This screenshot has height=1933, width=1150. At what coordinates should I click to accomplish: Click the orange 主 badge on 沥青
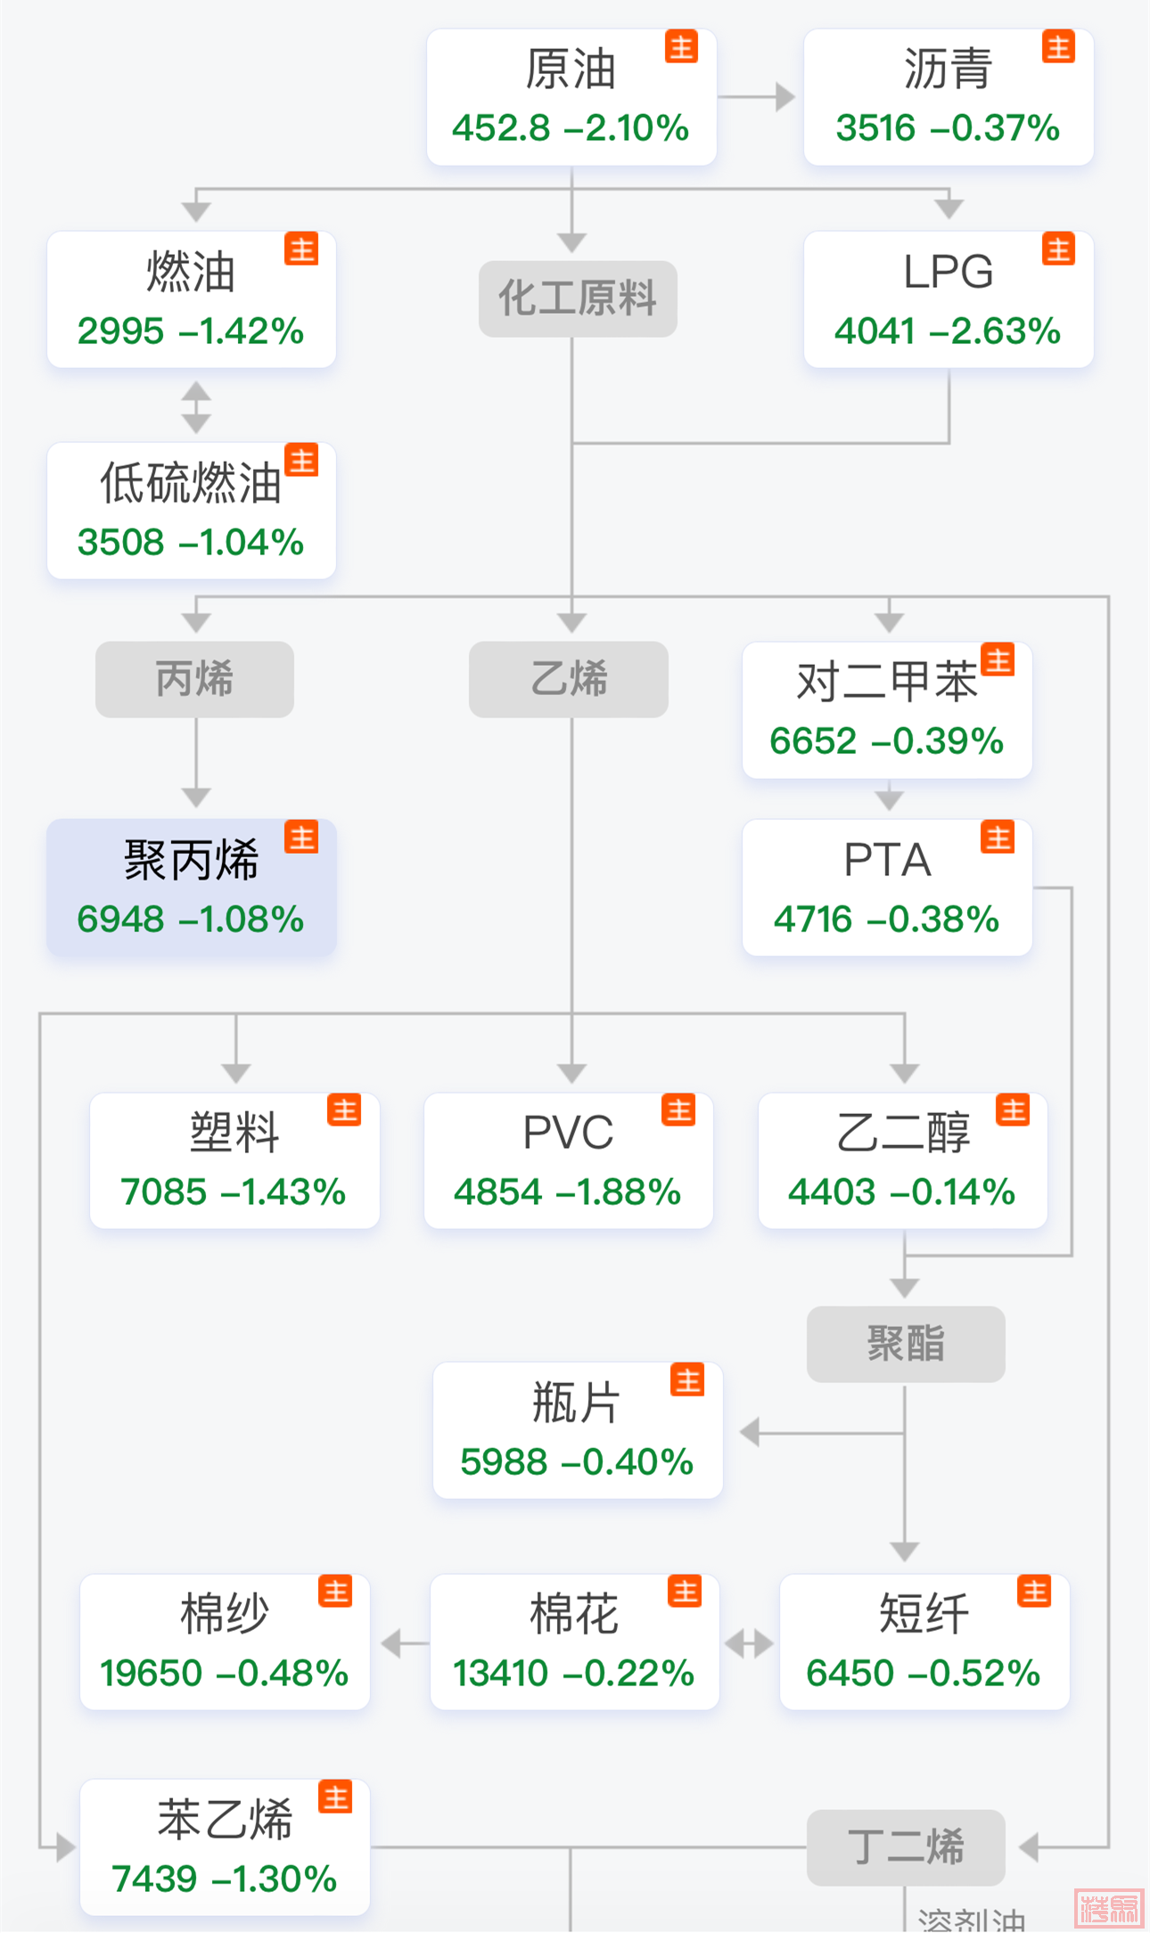1058,46
